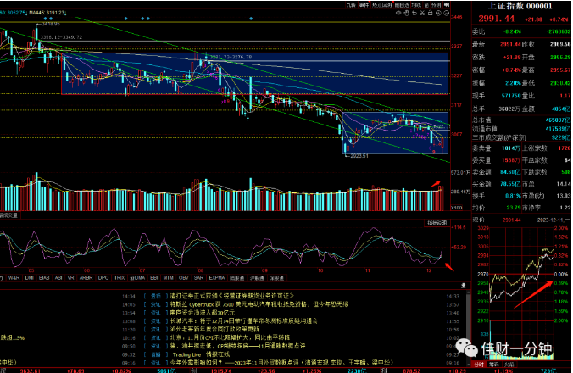Switch to the 筹码 tab below mini chart
This screenshot has width=573, height=373.
[494, 365]
